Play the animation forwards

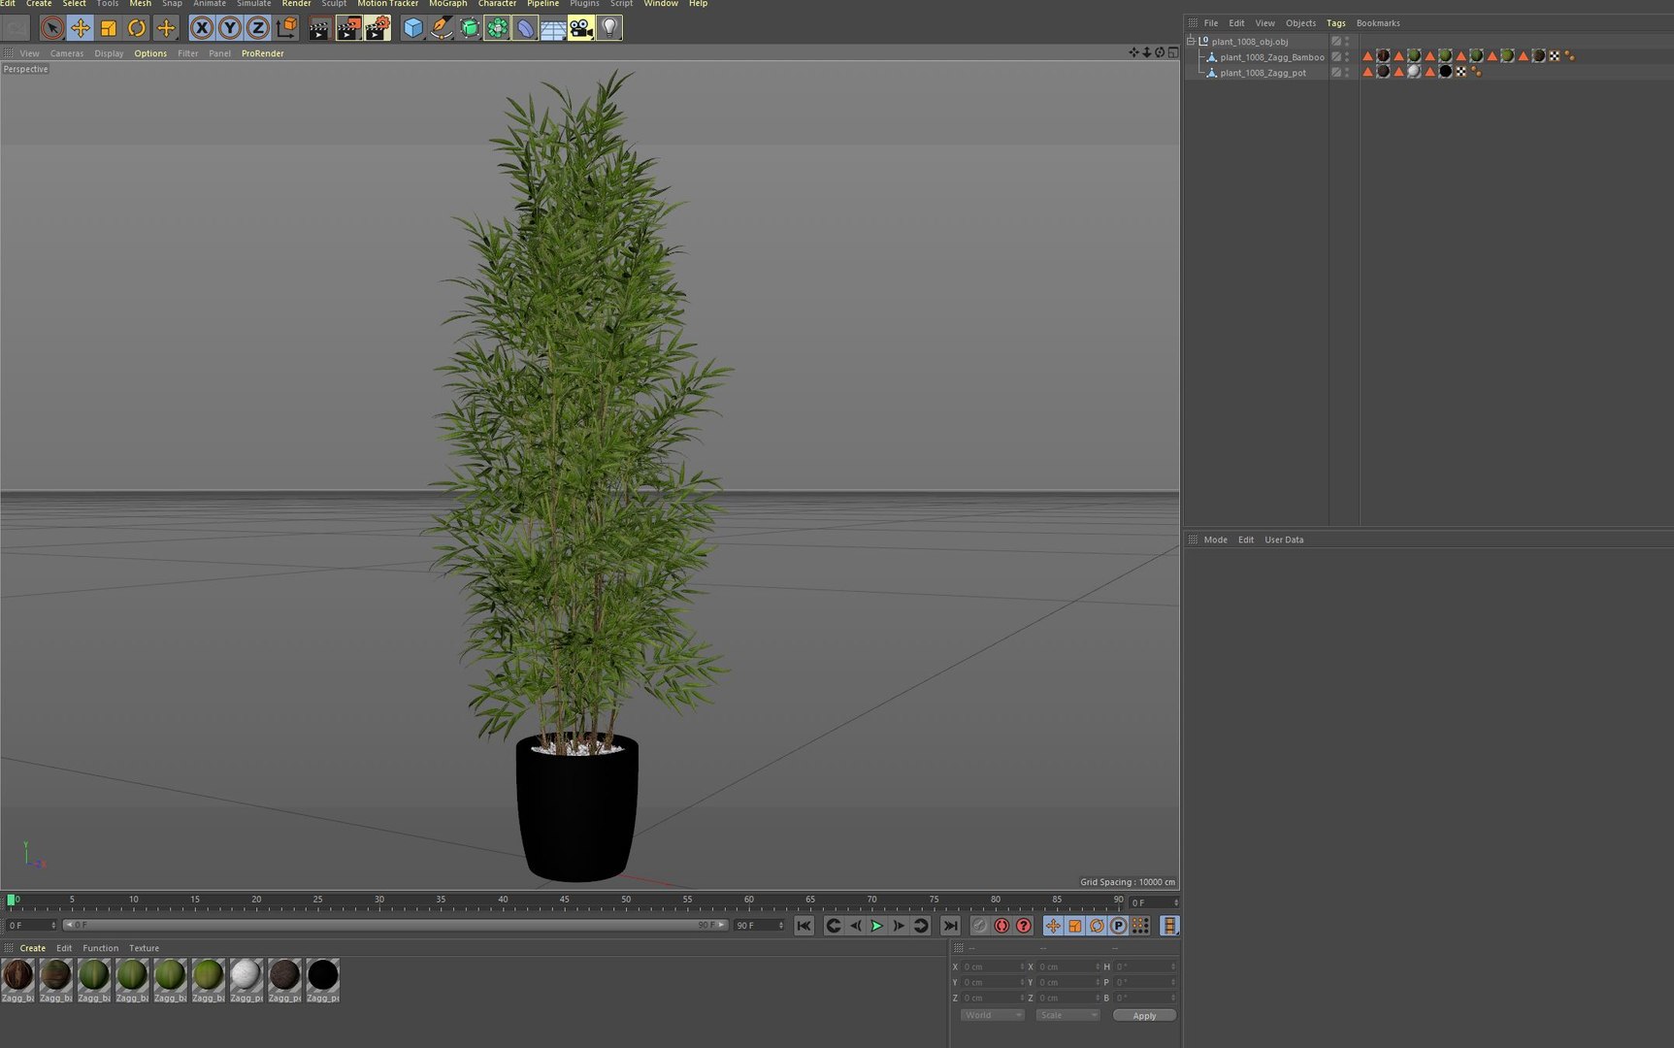[876, 926]
